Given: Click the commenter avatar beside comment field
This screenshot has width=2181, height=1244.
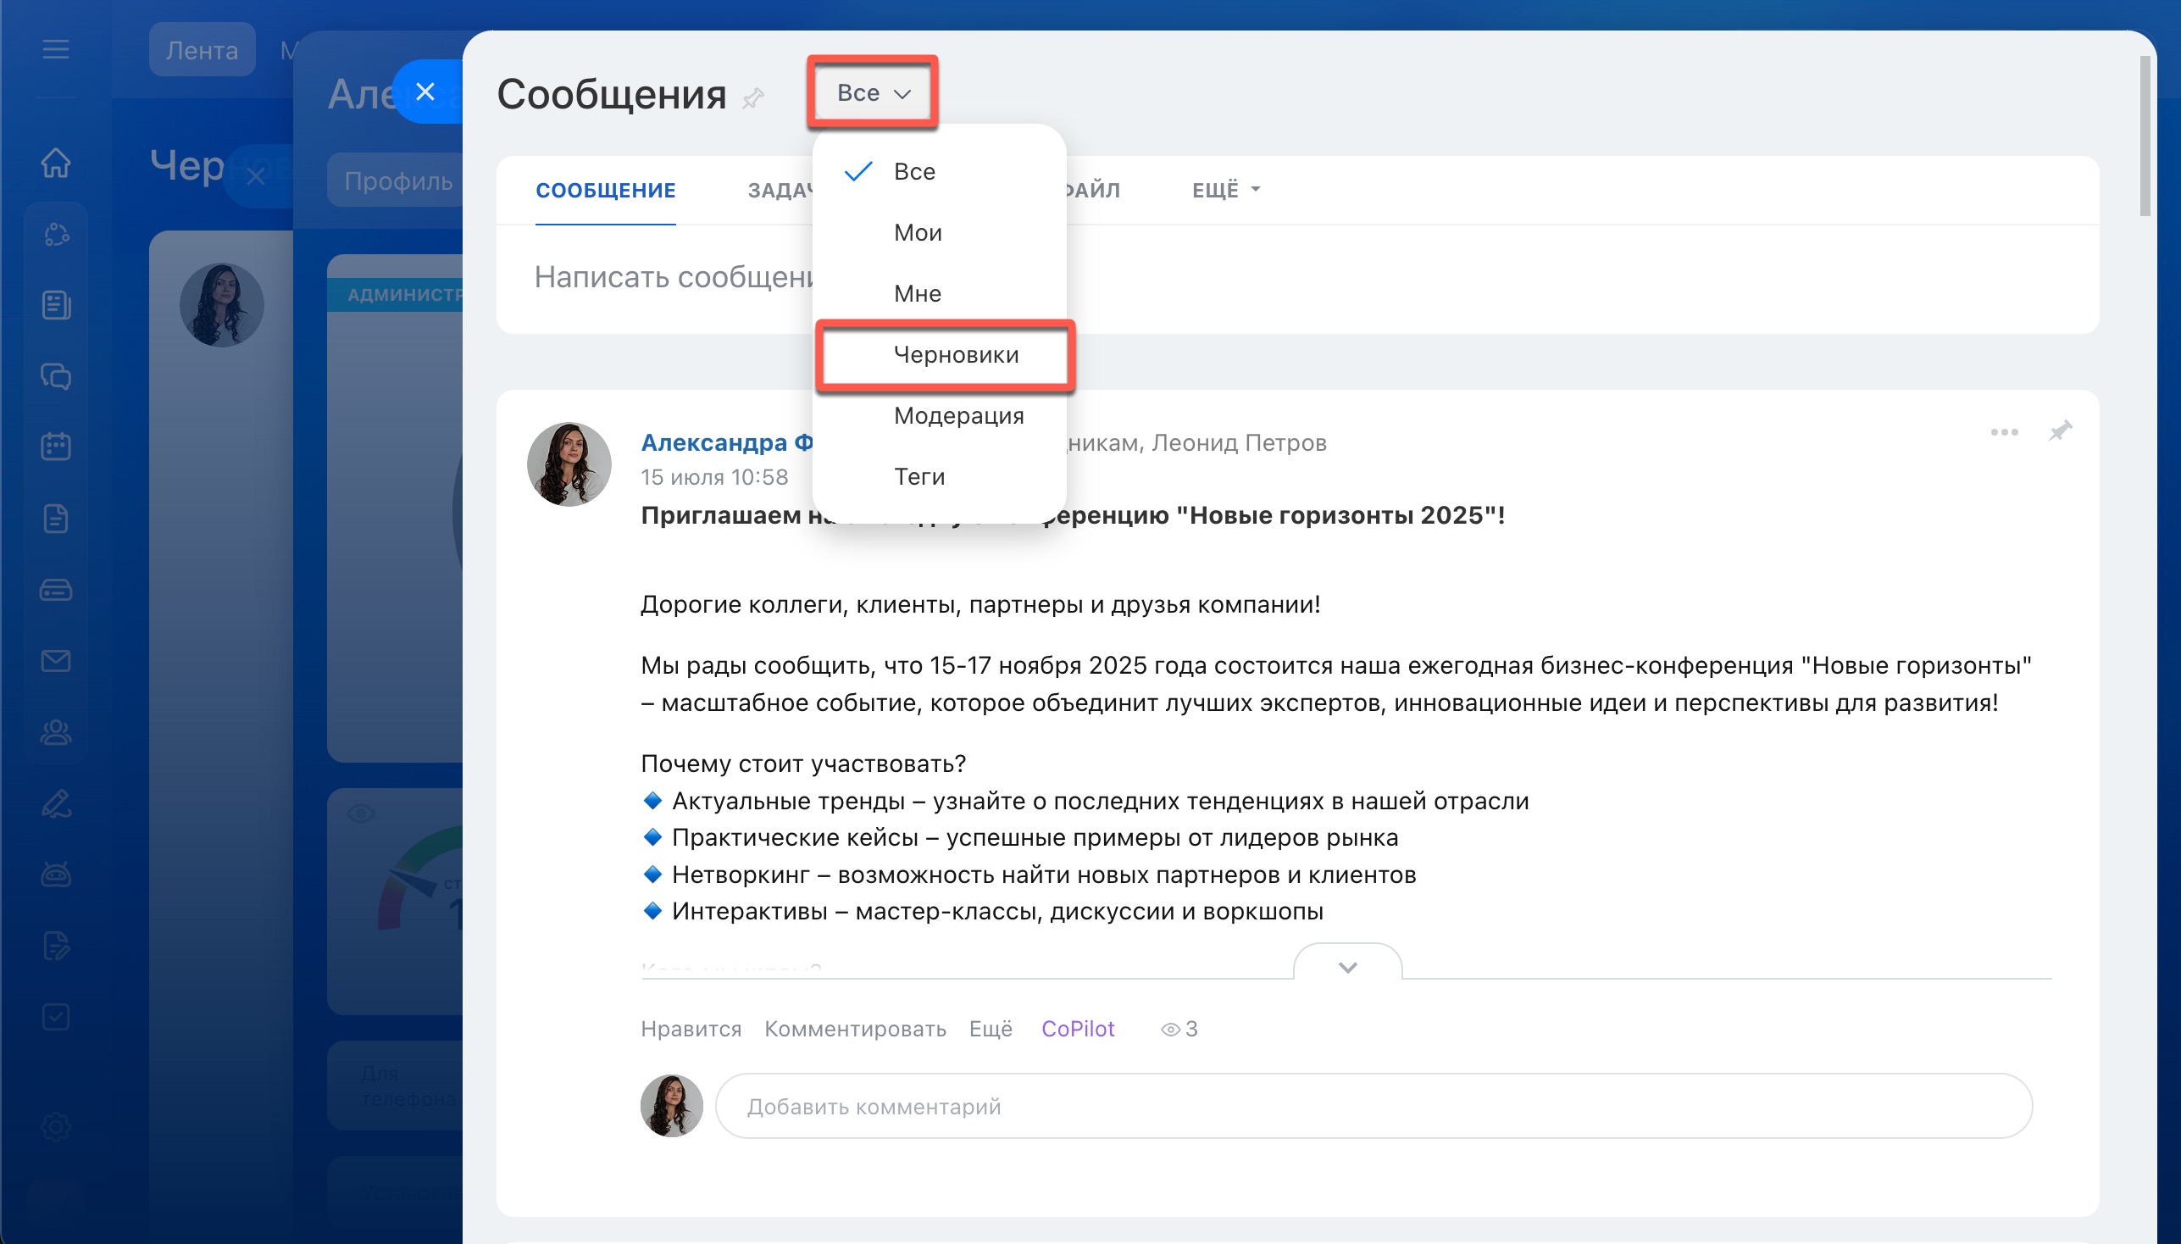Looking at the screenshot, I should tap(671, 1106).
